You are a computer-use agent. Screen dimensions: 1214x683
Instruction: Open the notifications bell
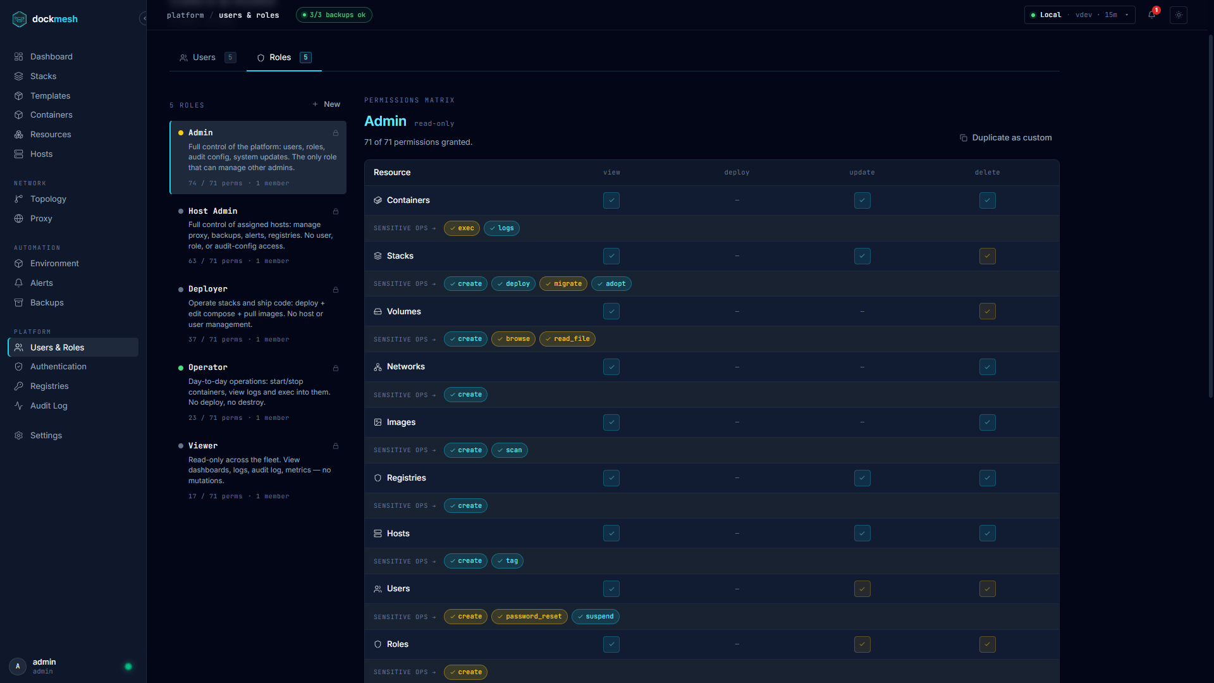(1151, 15)
